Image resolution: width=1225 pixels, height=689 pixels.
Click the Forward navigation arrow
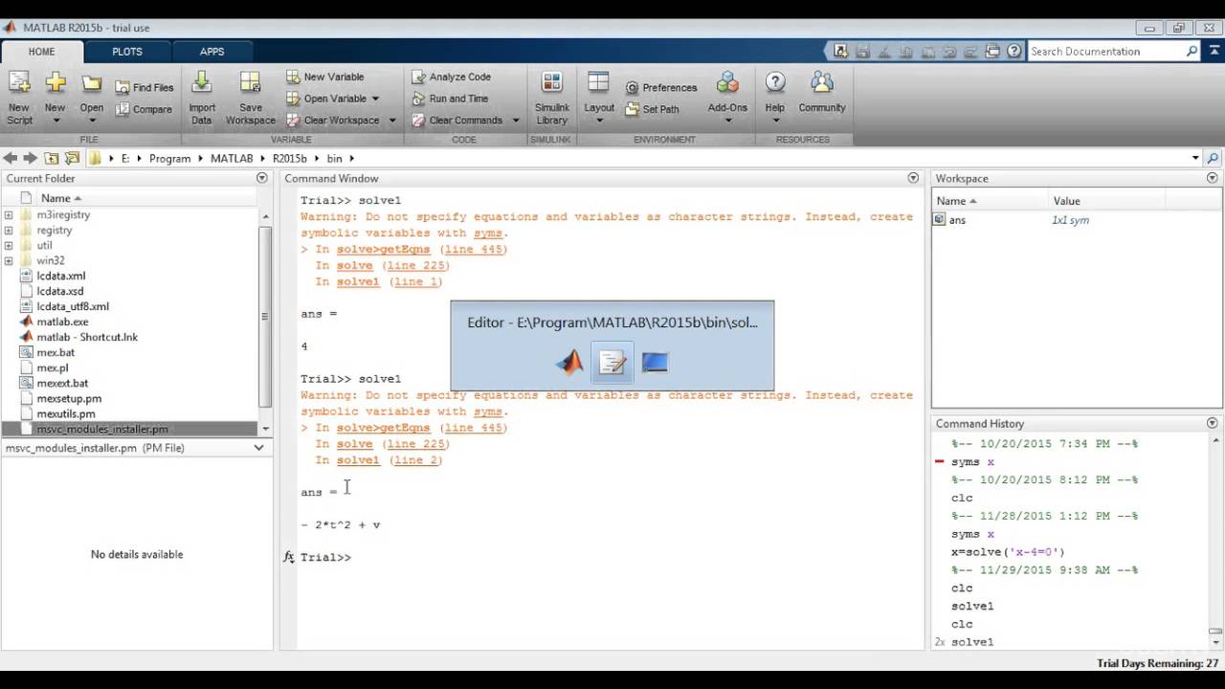(x=31, y=158)
